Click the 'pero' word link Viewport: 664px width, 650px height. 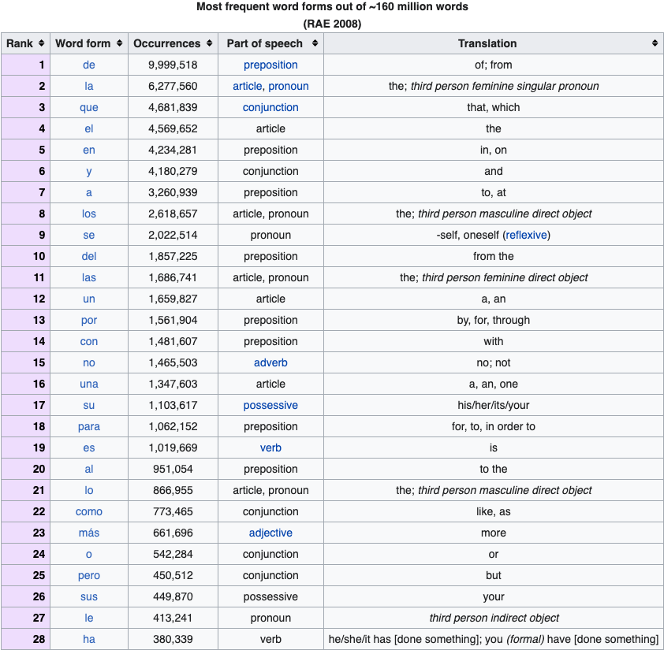pos(88,575)
